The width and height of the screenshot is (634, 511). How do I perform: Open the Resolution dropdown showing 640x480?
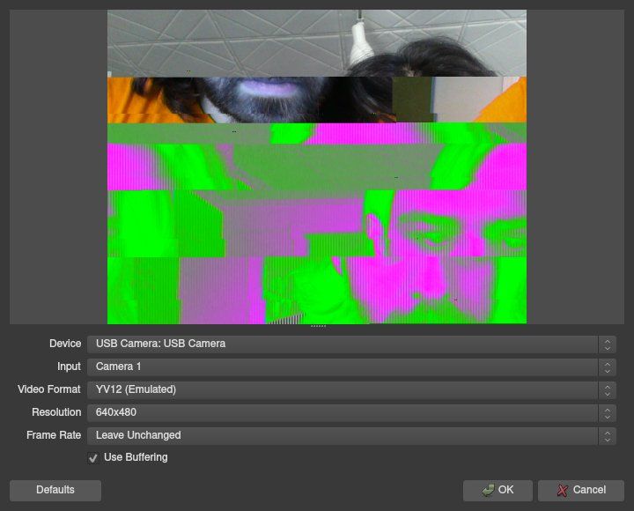[351, 412]
